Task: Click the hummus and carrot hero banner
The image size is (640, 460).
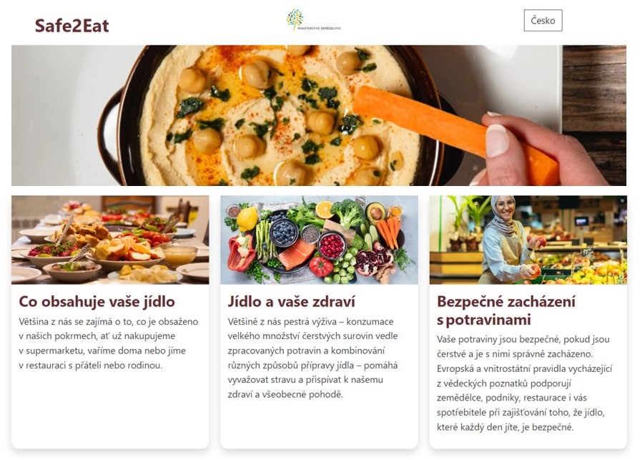Action: [x=319, y=115]
